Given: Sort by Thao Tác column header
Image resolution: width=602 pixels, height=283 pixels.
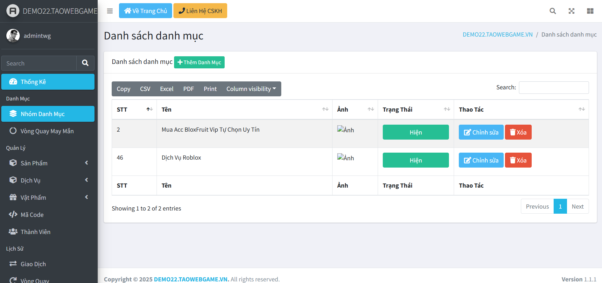Looking at the screenshot, I should (521, 109).
